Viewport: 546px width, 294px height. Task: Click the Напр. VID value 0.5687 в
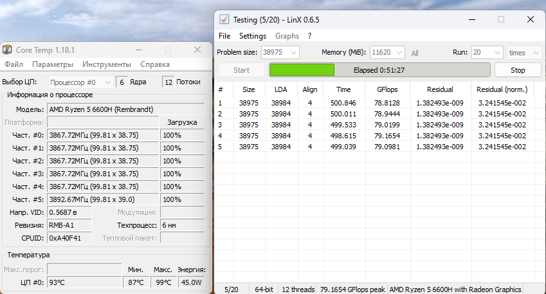point(69,212)
